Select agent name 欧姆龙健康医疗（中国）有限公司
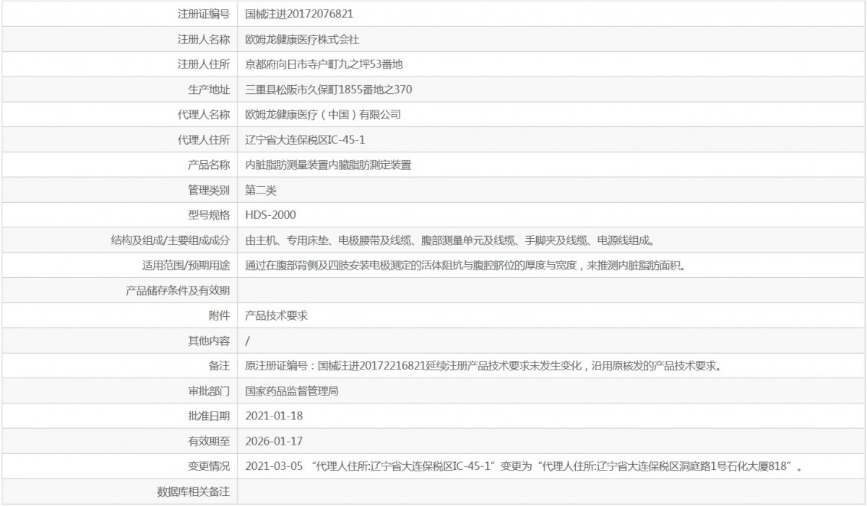 323,115
